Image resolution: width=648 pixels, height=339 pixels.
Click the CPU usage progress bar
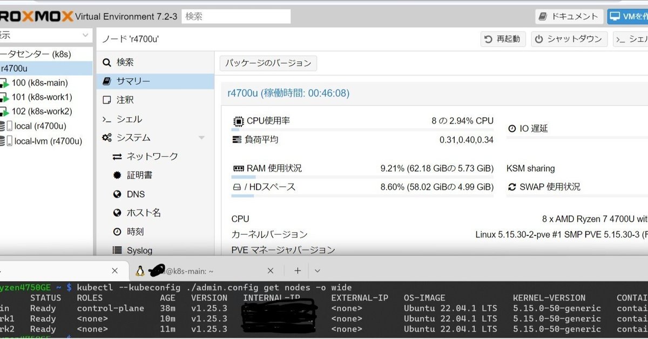pyautogui.click(x=362, y=130)
